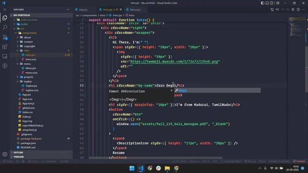This screenshot has height=173, width=308.
Task: Open the activity bar hamburger menu
Action: click(5, 10)
